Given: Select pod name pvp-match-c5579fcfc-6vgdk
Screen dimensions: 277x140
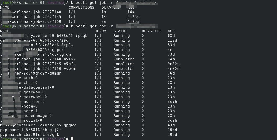Looking at the screenshot, I should [29, 135].
